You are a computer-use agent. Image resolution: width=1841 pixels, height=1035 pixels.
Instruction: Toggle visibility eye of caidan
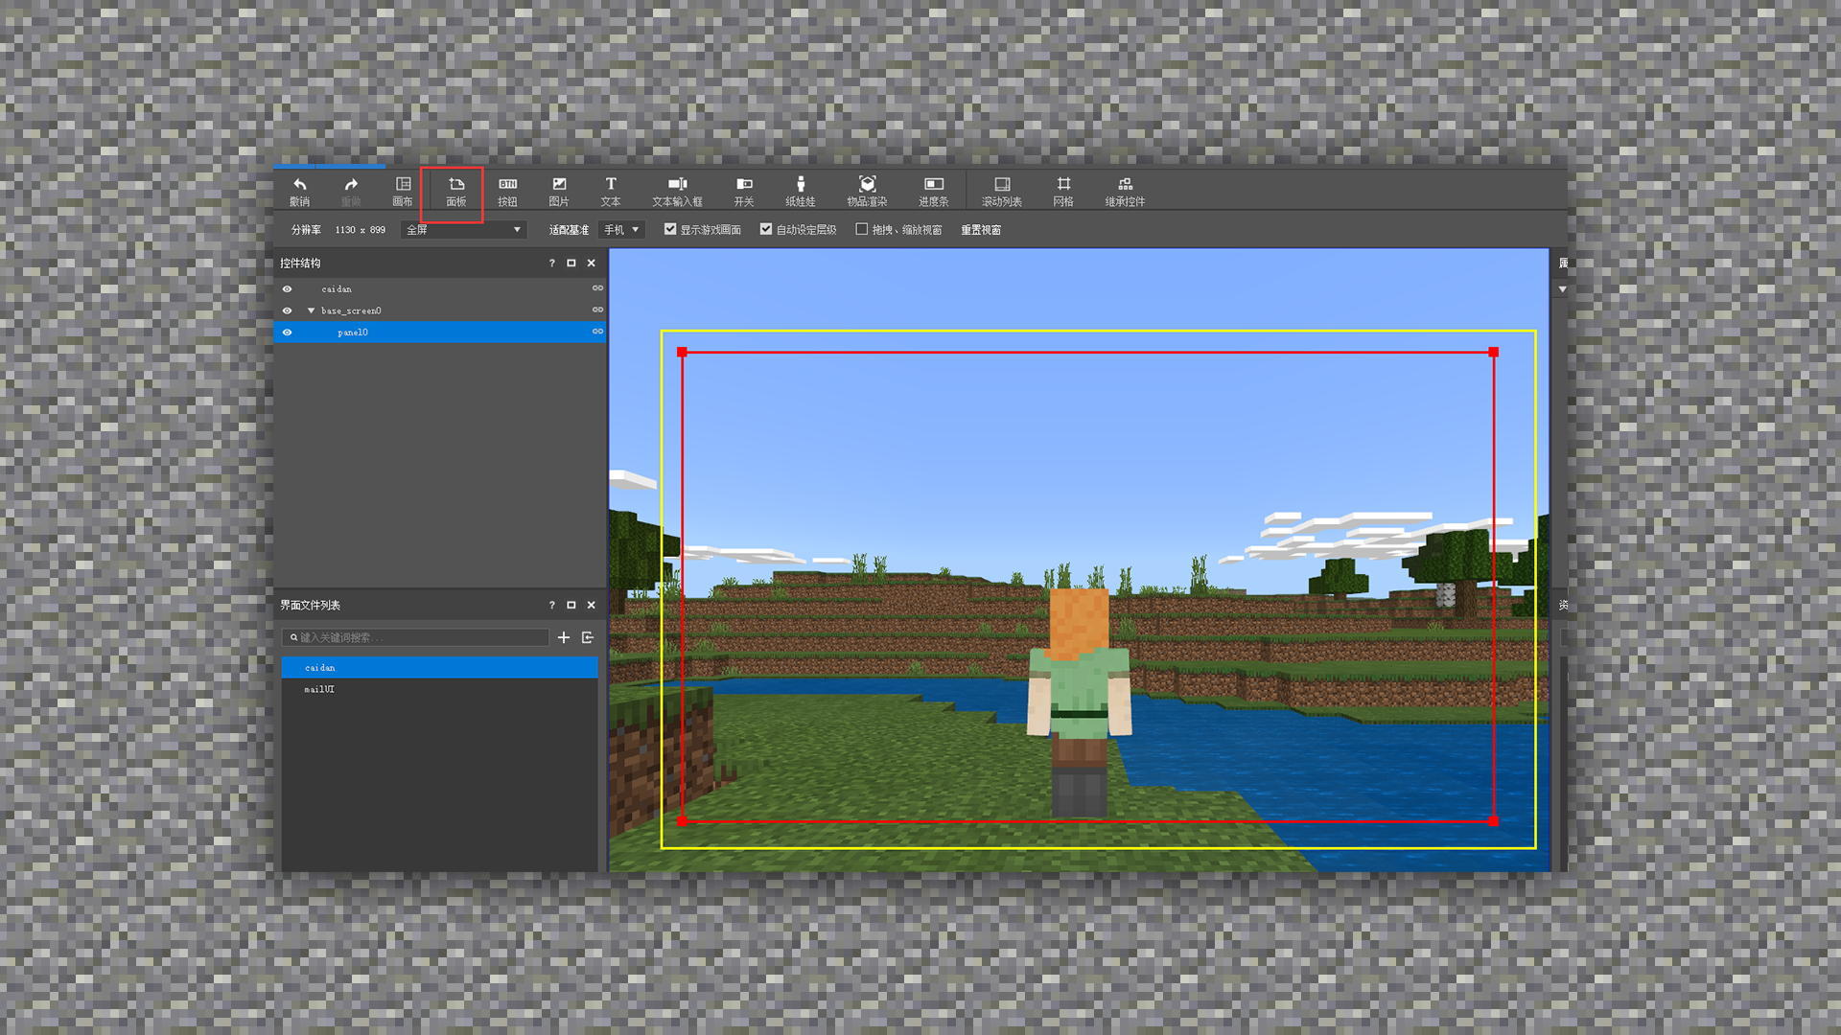(x=287, y=288)
